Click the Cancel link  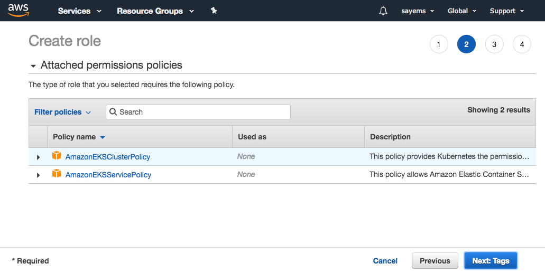[x=385, y=261]
